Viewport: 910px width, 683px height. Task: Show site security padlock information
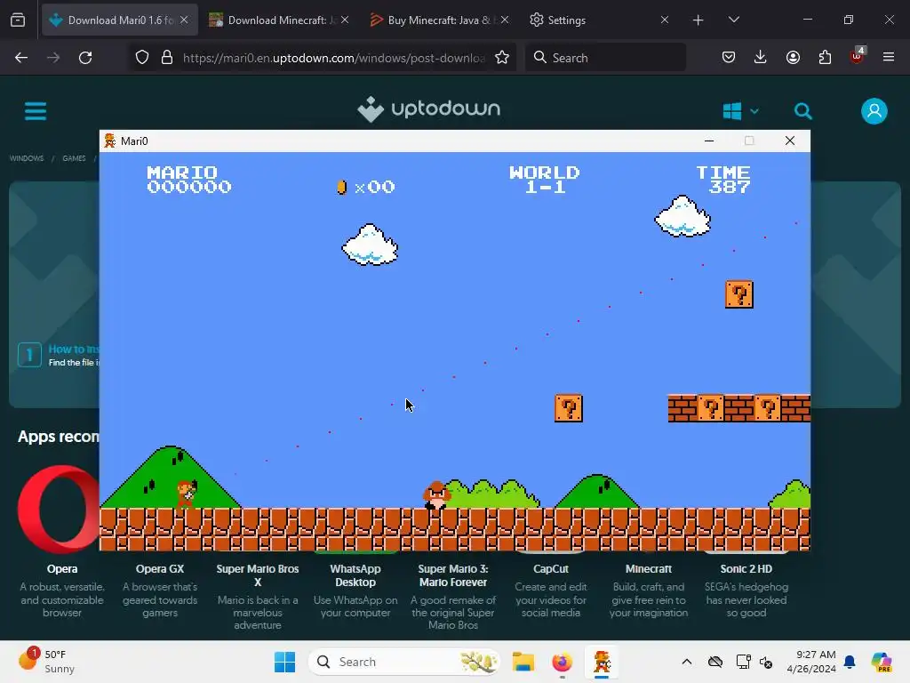point(167,58)
